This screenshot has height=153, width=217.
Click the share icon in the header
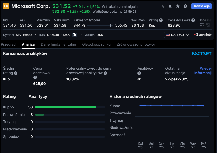[162, 6]
